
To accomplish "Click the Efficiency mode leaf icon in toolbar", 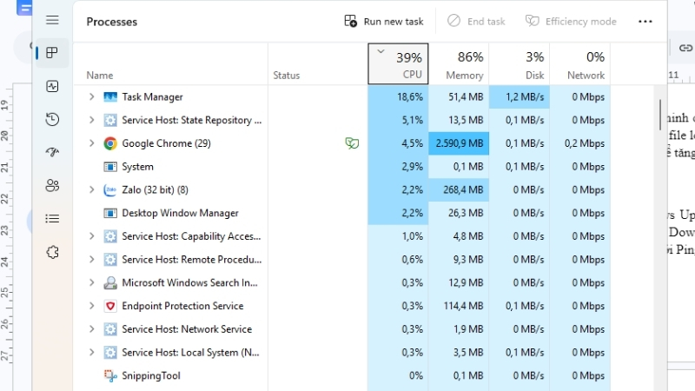I will [x=532, y=21].
